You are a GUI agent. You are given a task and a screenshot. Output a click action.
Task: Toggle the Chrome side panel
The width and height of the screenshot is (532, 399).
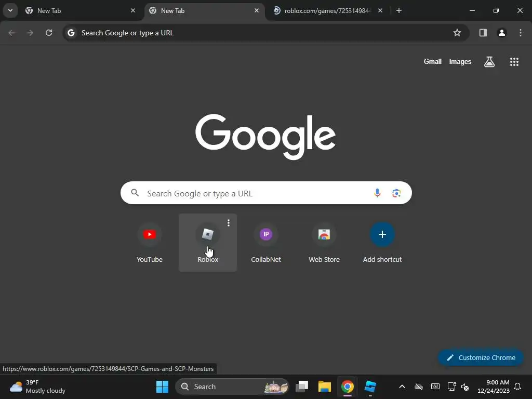pyautogui.click(x=483, y=33)
